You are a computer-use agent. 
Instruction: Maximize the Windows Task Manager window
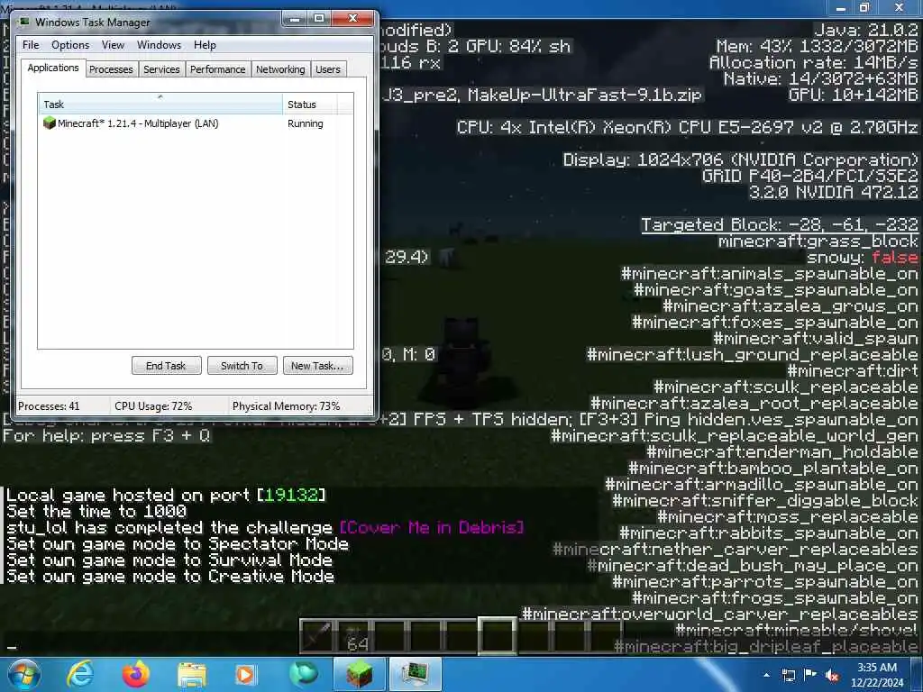[319, 19]
